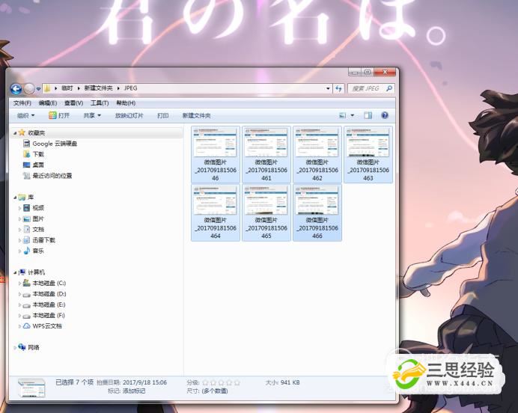The width and height of the screenshot is (518, 413).
Task: Click the 新建文件夹 breadcrumb segment
Action: [x=99, y=88]
